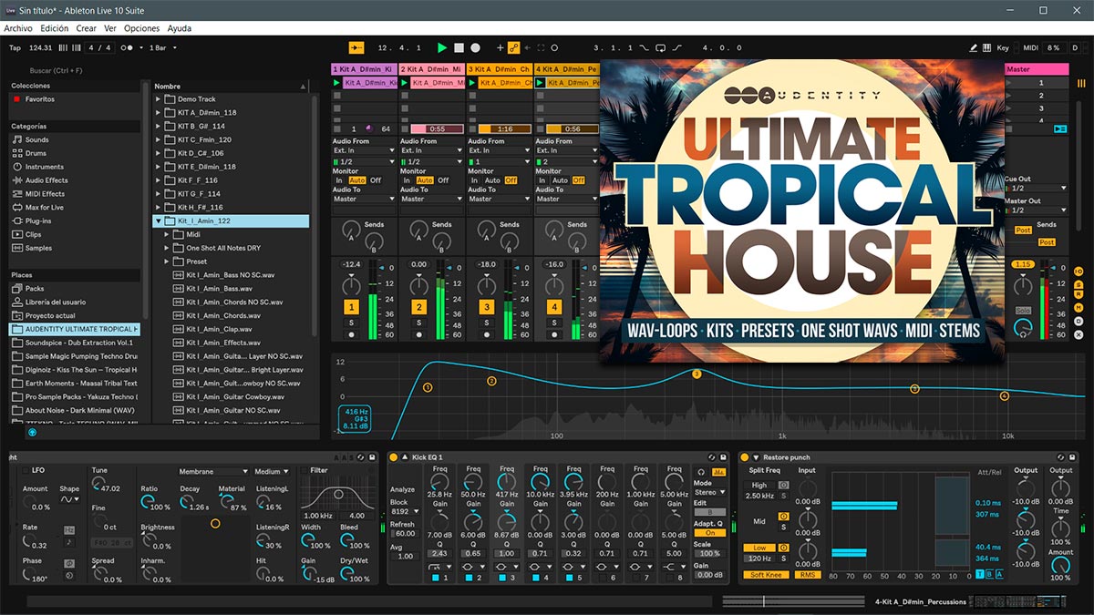Click the Master Solo cue button

1024,311
